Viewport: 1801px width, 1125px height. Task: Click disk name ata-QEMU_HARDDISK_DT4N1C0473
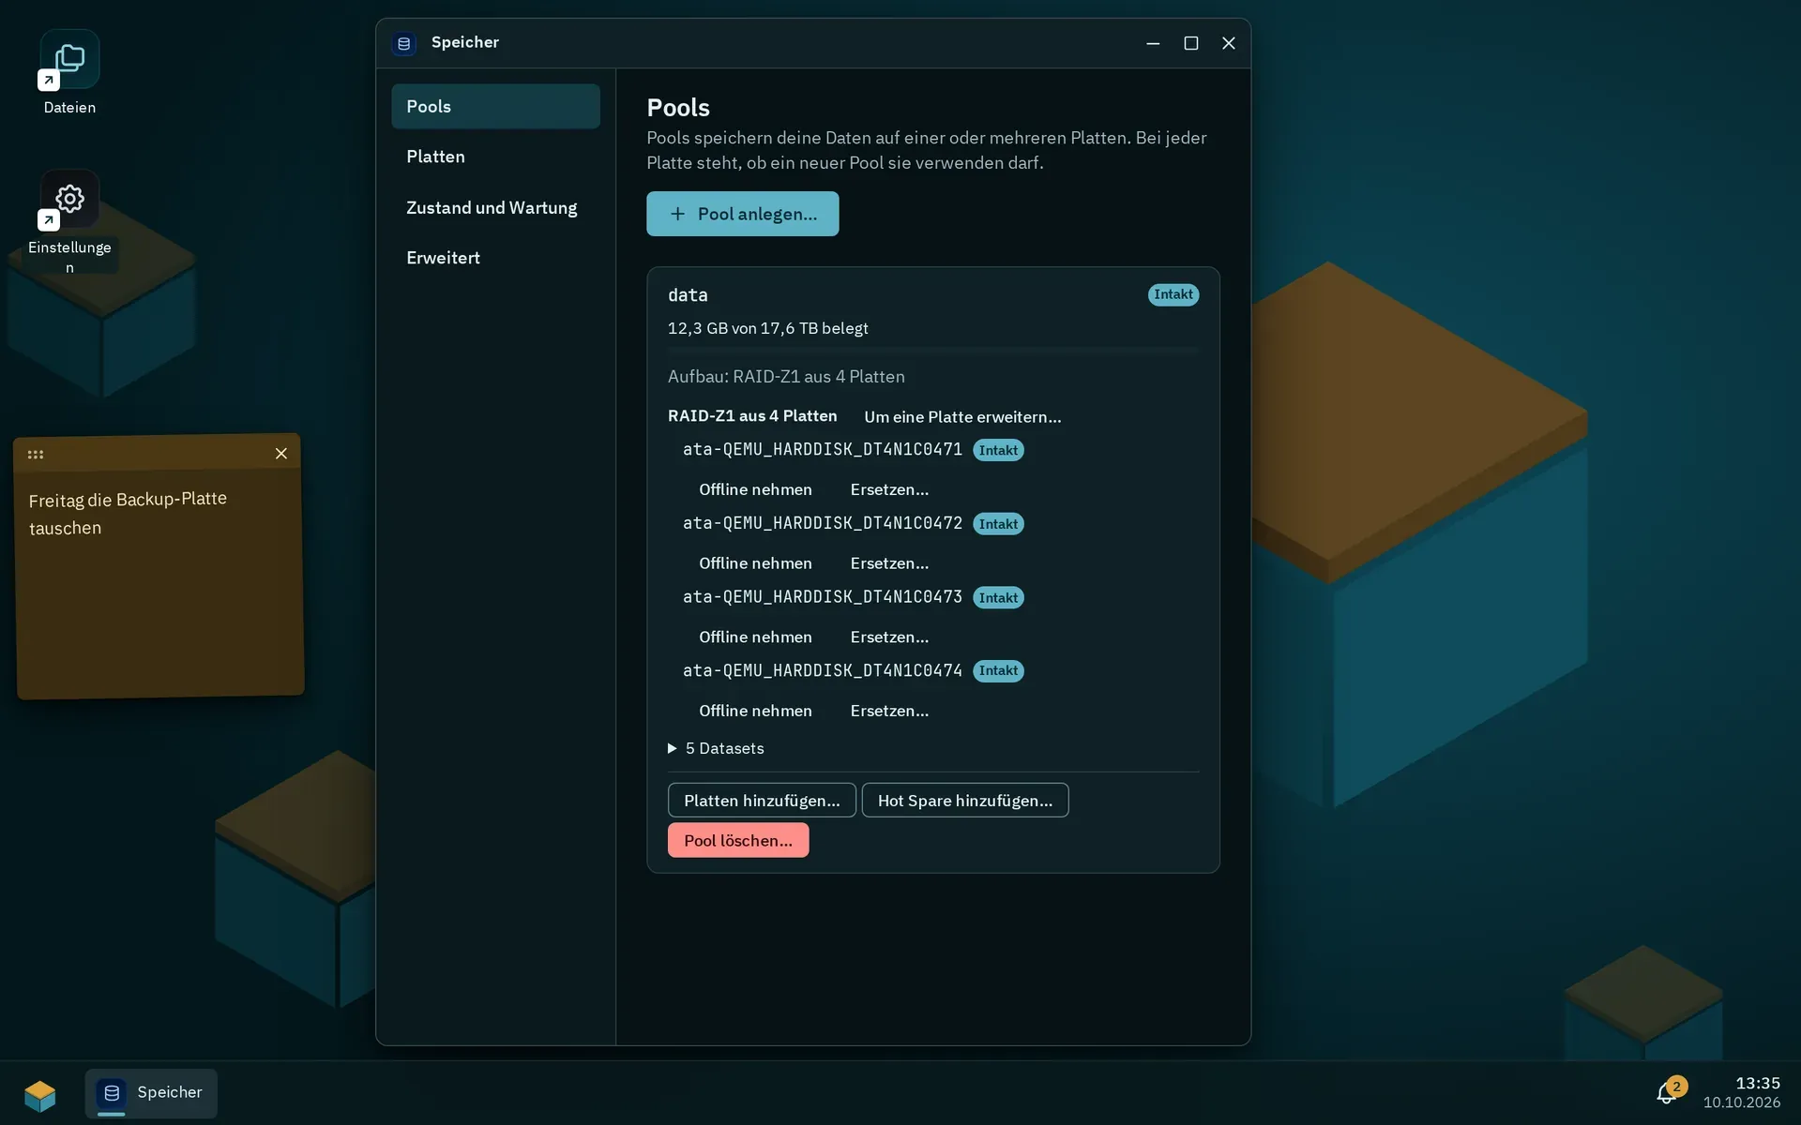[823, 597]
